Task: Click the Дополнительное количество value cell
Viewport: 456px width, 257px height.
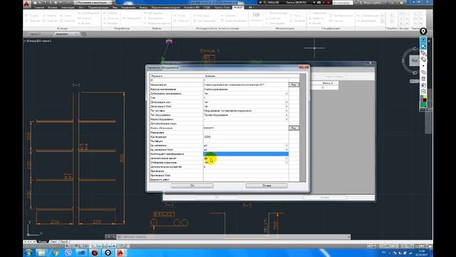Action: [x=246, y=167]
